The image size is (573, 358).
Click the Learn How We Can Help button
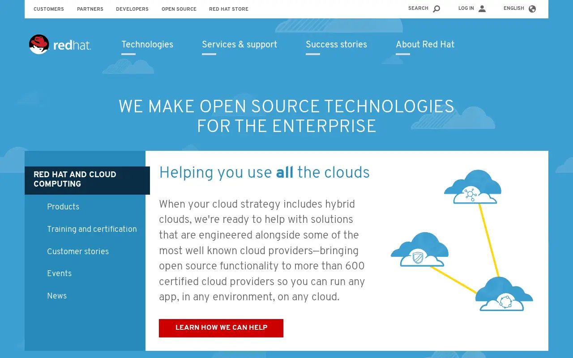221,328
